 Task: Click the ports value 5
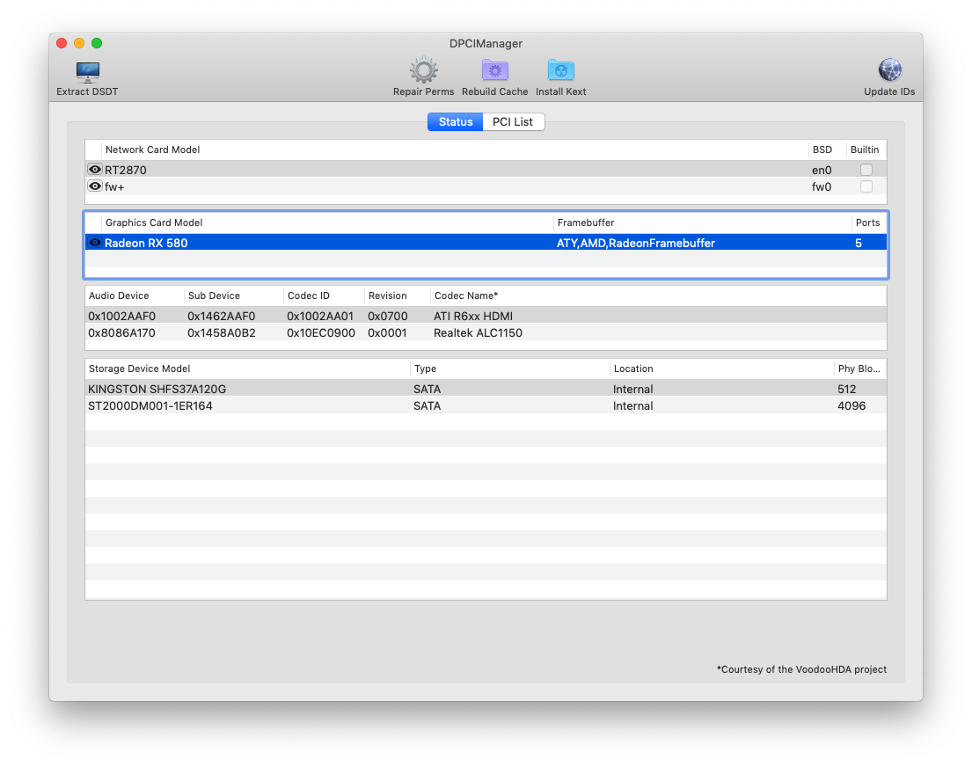coord(859,243)
